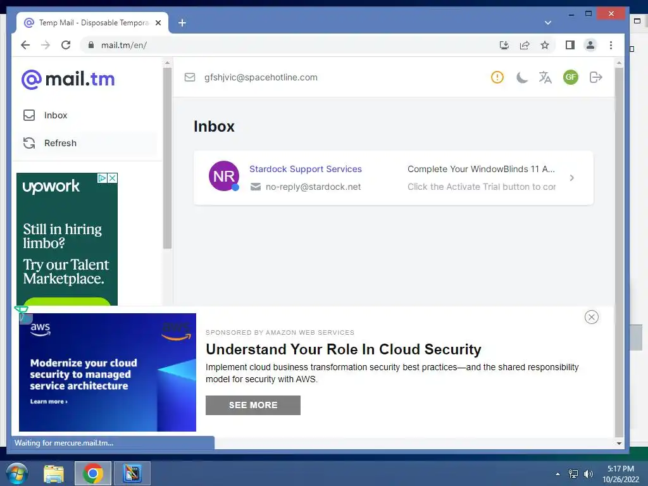Close the AWS bottom ad

[592, 317]
